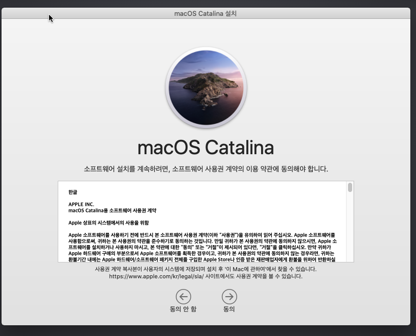This screenshot has width=416, height=336.
Task: Click the 'macOS Catalina 설치' window title
Action: 205,13
